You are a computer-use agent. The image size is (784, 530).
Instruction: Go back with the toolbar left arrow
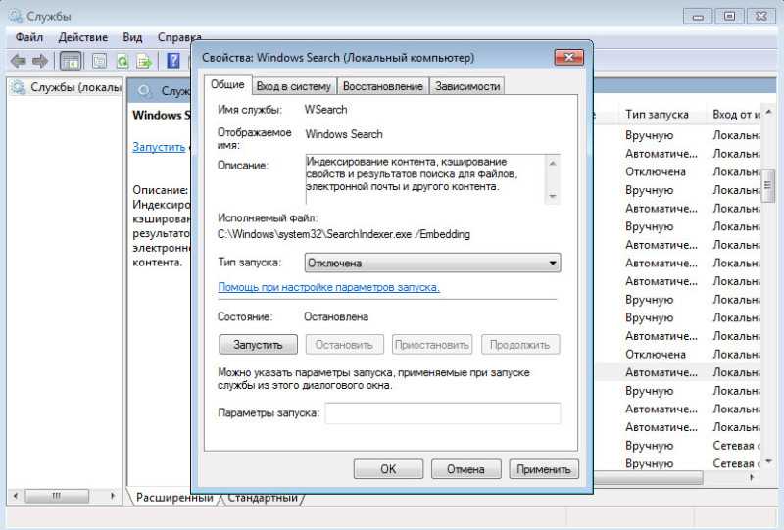[18, 61]
